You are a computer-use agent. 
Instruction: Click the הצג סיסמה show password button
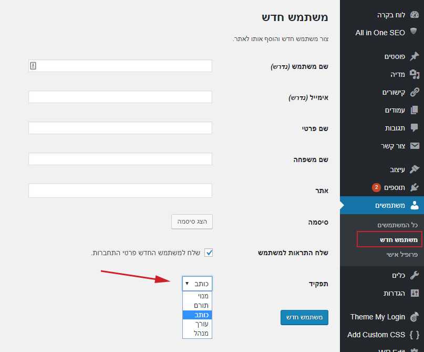pos(192,222)
